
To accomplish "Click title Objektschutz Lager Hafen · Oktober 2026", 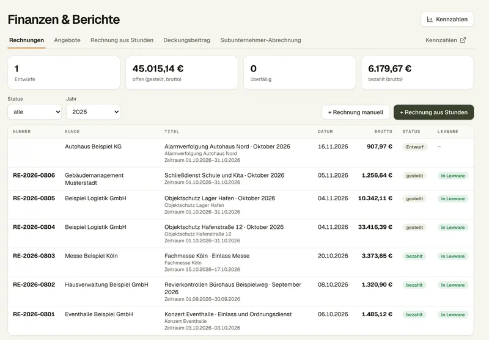I will (x=220, y=198).
